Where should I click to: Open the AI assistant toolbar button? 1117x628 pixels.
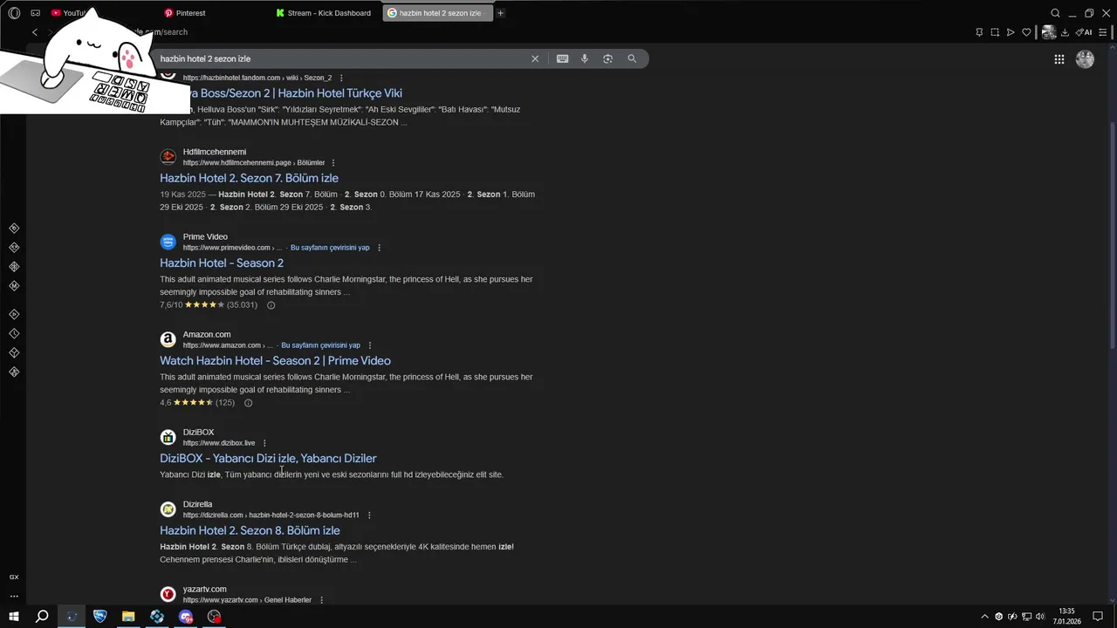point(1084,32)
